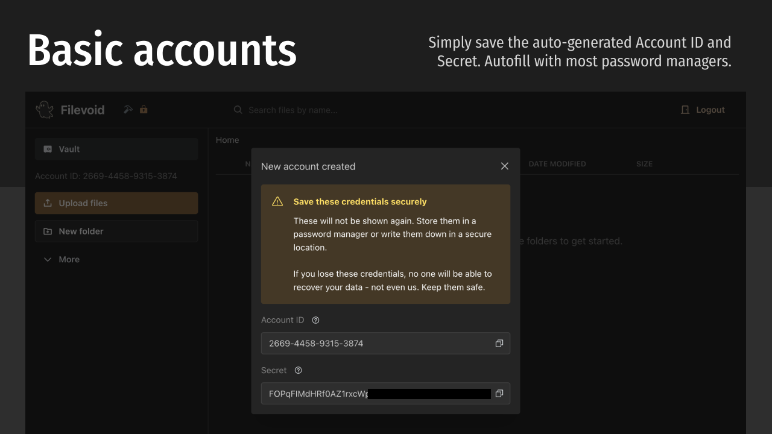Create a New folder
This screenshot has height=434, width=772.
116,231
